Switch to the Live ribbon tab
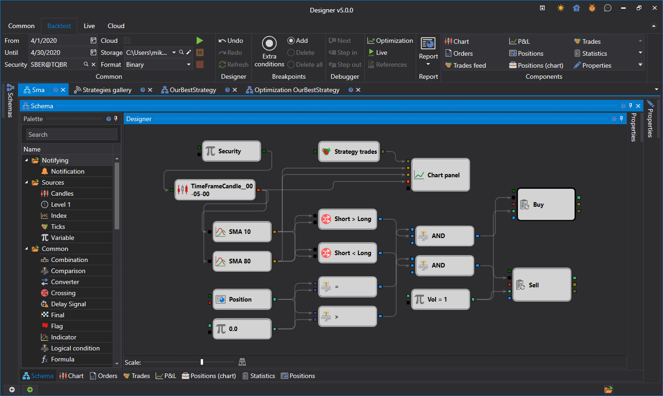 [89, 26]
